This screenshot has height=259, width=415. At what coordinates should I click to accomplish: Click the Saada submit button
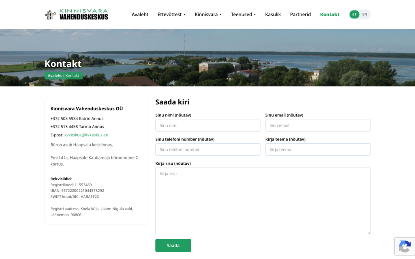pos(173,246)
